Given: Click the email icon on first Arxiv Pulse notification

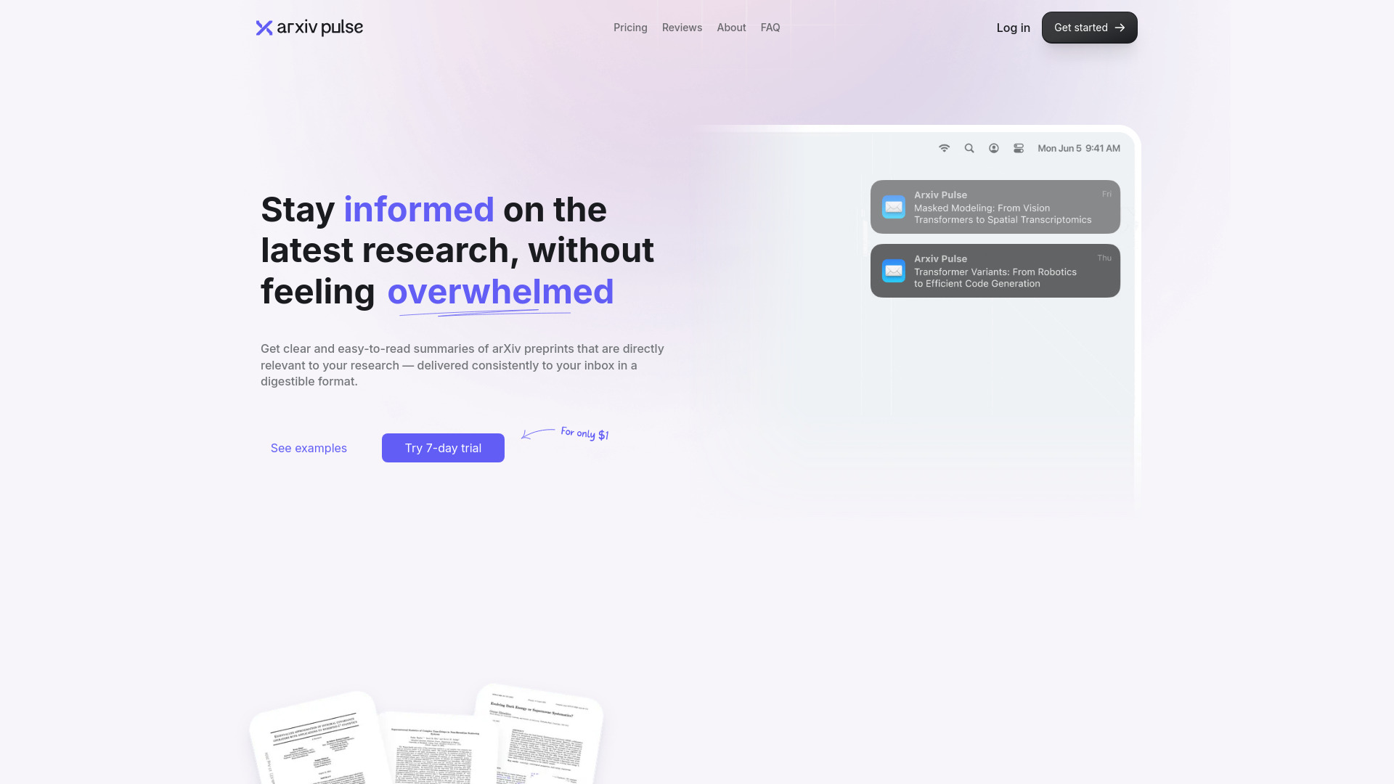Looking at the screenshot, I should click(894, 206).
